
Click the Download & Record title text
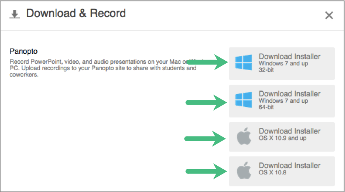click(x=76, y=13)
